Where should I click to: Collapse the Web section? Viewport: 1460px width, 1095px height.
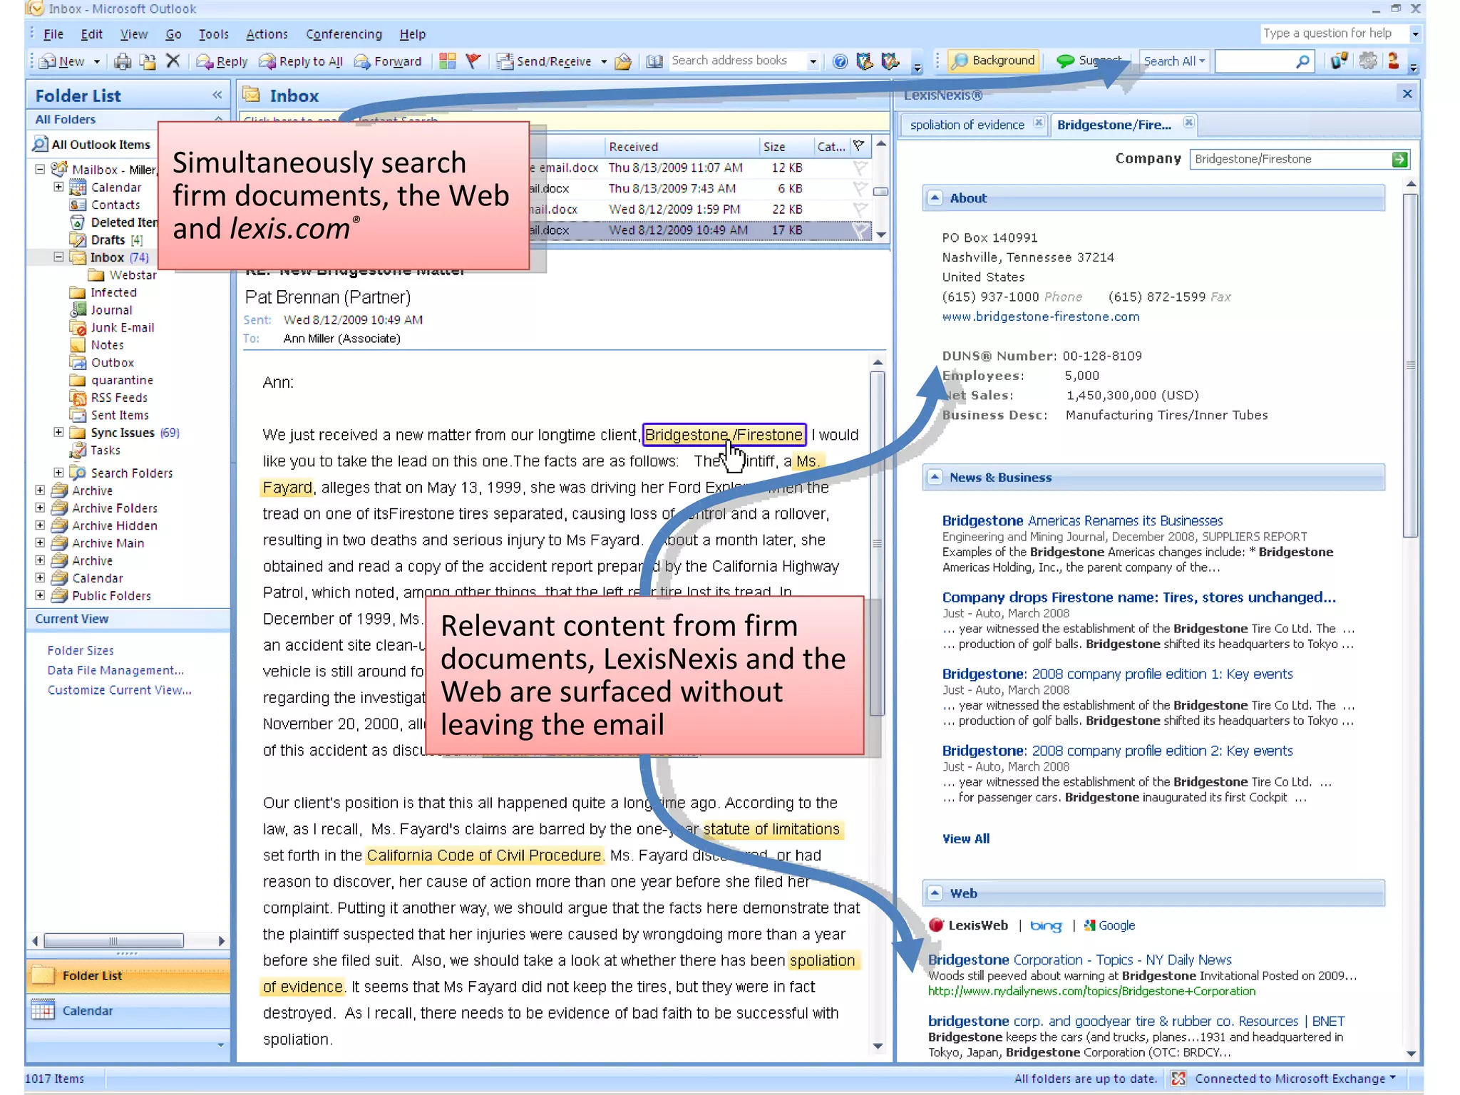[935, 893]
